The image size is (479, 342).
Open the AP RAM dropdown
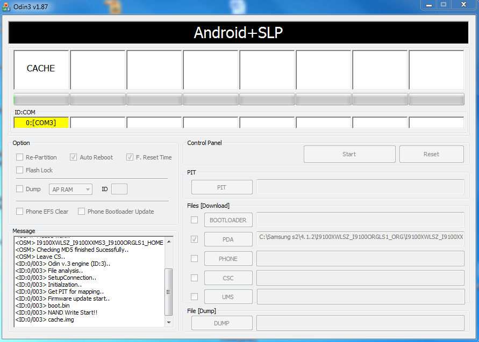pos(70,190)
